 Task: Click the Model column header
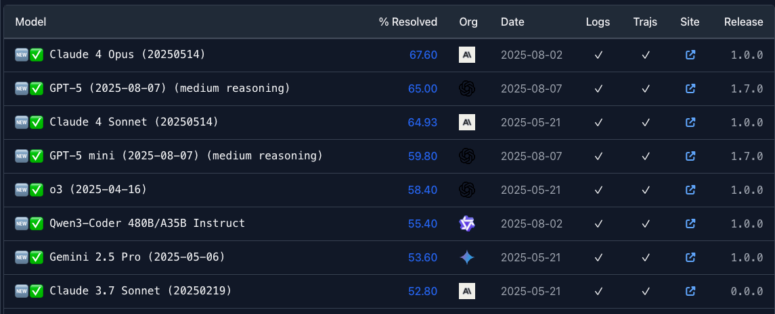(30, 22)
